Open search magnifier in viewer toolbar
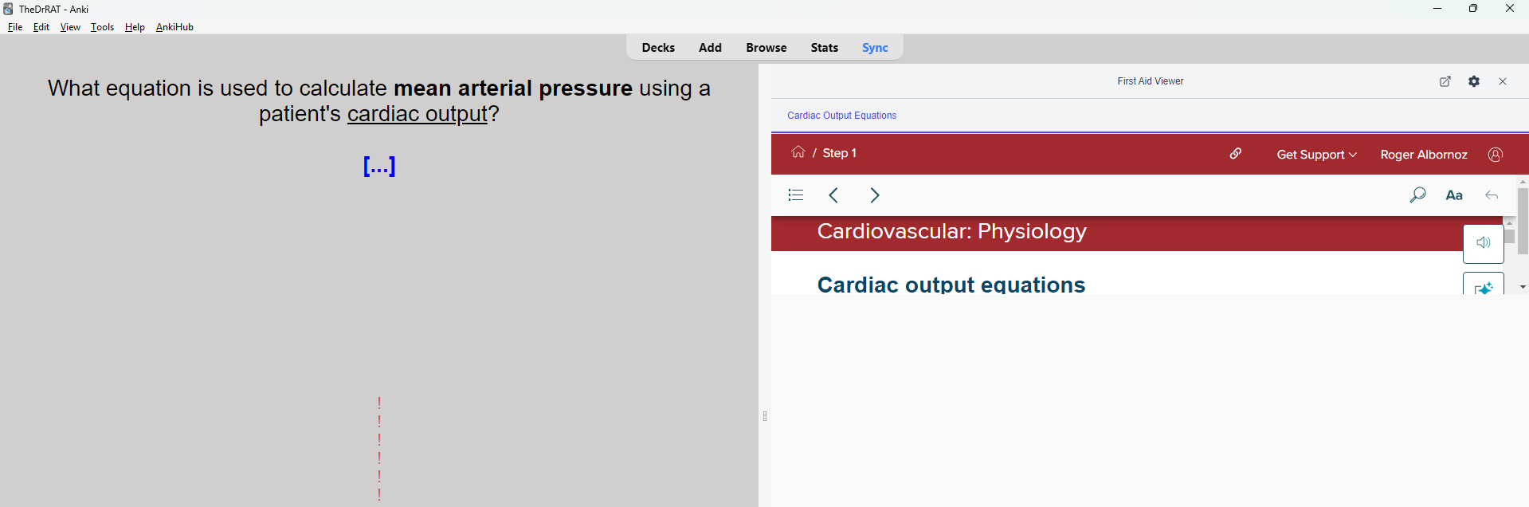1529x507 pixels. click(x=1417, y=195)
